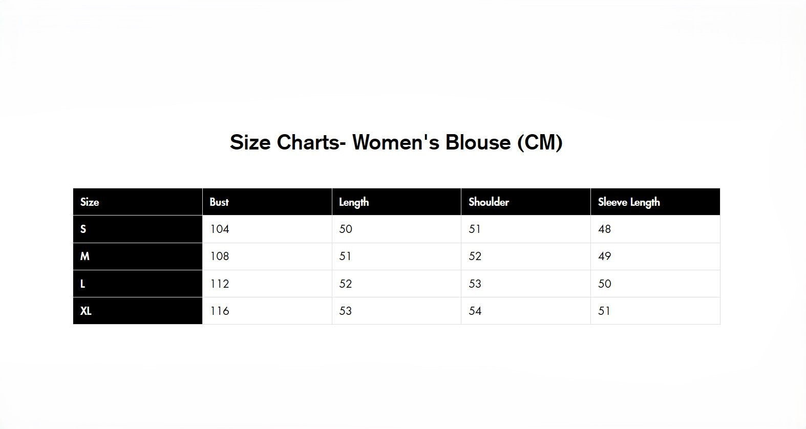Click sleeve length value 49
Screen dimensions: 806x429
(605, 256)
